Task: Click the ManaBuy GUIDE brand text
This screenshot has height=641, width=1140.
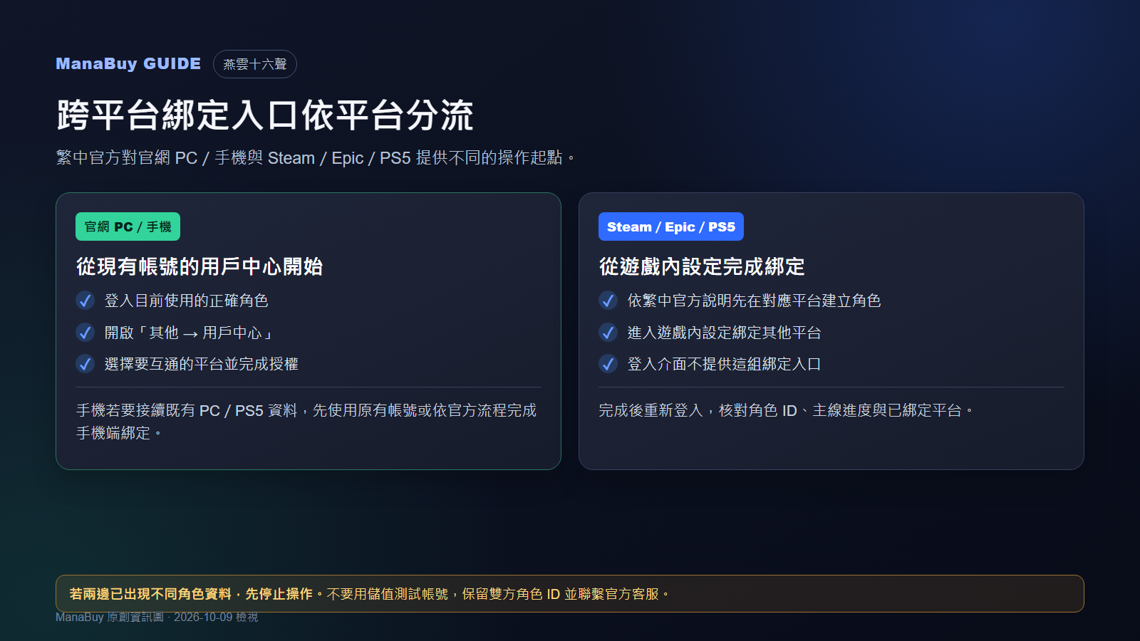Action: [128, 64]
